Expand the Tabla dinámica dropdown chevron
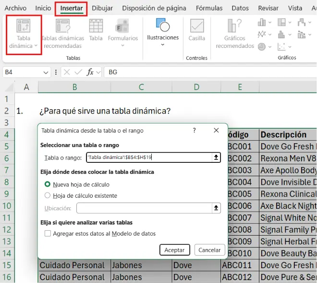The width and height of the screenshot is (317, 283). 36,45
